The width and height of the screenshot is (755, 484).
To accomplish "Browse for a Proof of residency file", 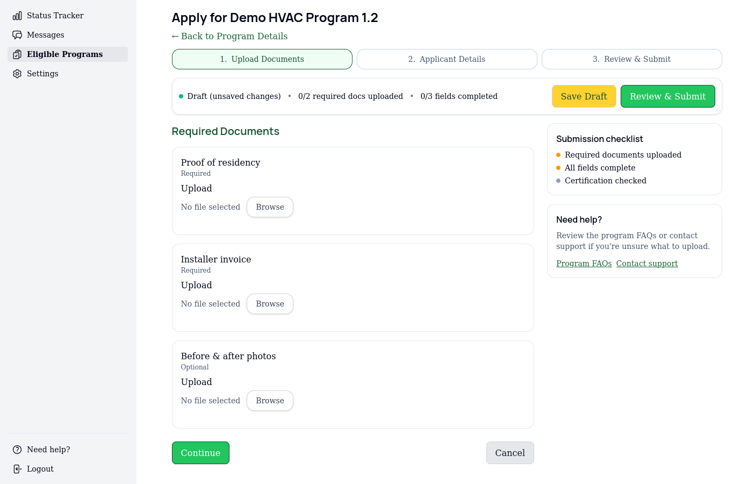I will point(270,207).
